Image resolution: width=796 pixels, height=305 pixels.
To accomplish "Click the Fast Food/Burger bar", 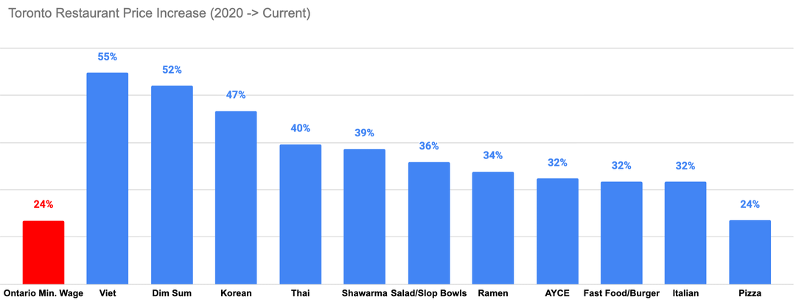I will click(x=621, y=232).
